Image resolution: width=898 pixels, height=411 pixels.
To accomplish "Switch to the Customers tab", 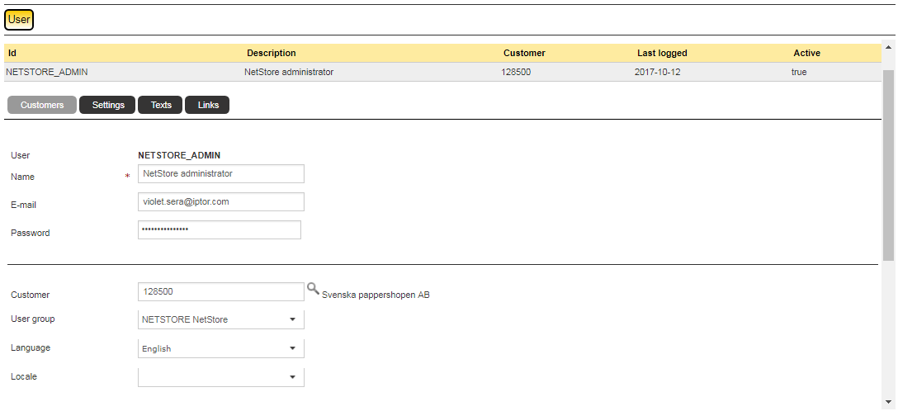I will (42, 105).
